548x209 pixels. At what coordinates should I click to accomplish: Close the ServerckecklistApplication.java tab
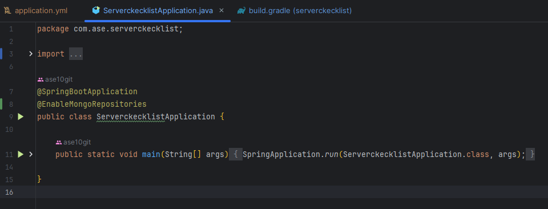221,10
